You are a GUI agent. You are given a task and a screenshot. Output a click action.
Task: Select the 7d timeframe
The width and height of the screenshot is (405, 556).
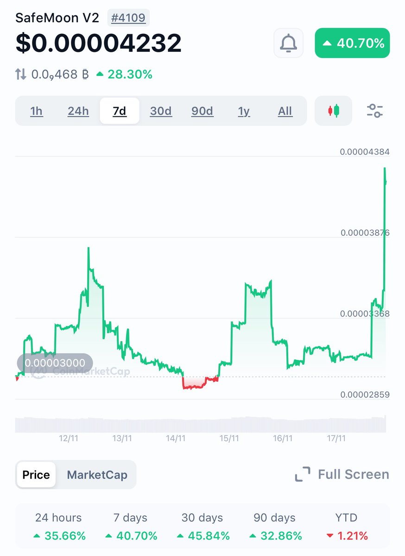coord(120,111)
